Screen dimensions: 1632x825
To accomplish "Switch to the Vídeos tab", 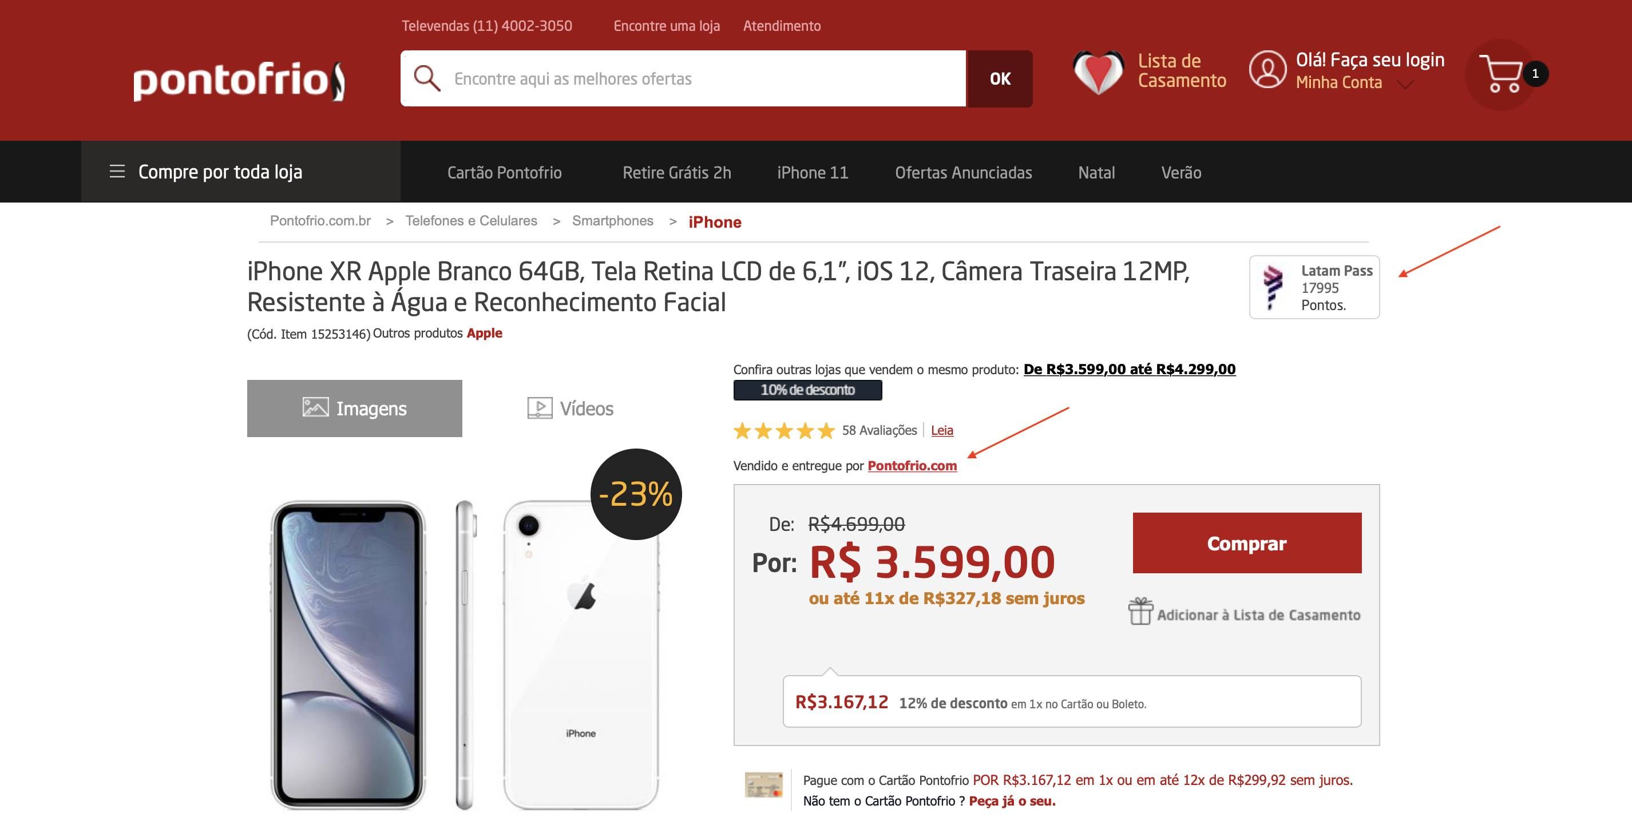I will (x=570, y=408).
